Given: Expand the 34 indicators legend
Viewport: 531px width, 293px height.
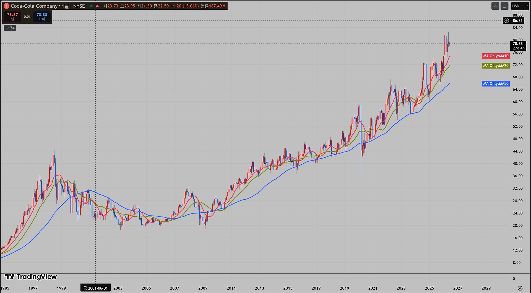Looking at the screenshot, I should click(x=10, y=28).
